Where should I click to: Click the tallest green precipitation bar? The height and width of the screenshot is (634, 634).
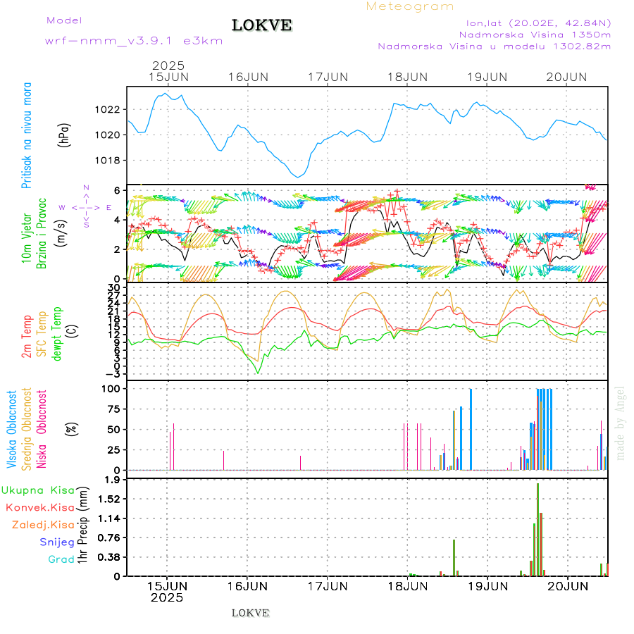click(x=537, y=528)
